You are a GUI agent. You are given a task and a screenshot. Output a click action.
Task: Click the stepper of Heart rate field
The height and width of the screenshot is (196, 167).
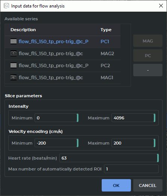coord(158,158)
